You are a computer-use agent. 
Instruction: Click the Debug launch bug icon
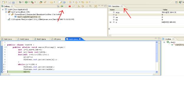(x=20, y=2)
